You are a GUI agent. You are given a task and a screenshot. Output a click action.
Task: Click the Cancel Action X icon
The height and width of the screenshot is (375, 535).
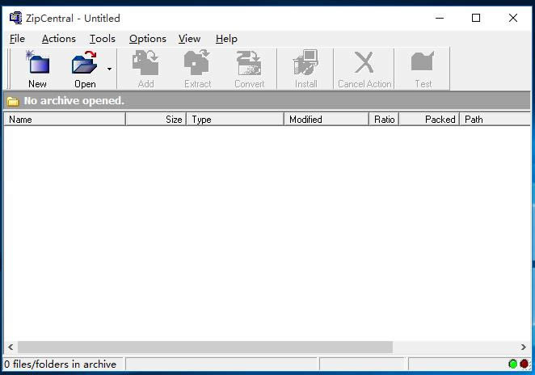pos(364,62)
